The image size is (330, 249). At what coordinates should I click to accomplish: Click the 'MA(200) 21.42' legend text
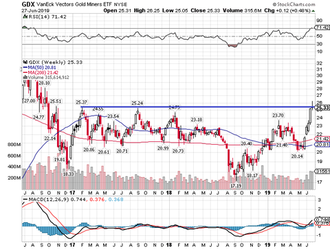point(43,73)
